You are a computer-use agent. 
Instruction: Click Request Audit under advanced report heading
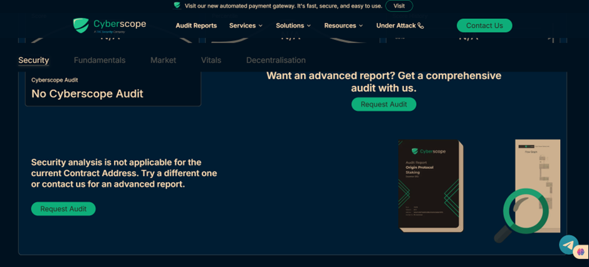tap(383, 104)
